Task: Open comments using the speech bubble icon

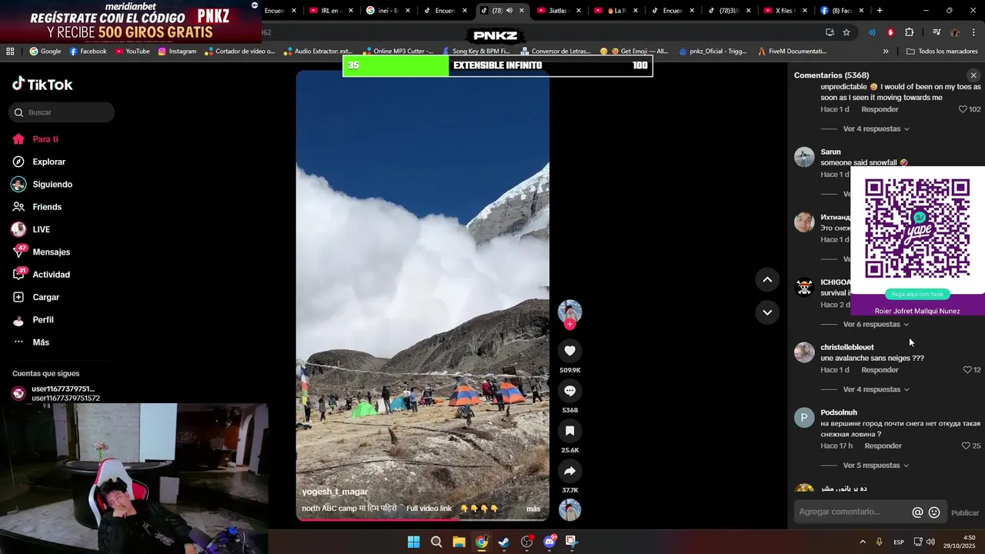Action: pos(569,391)
